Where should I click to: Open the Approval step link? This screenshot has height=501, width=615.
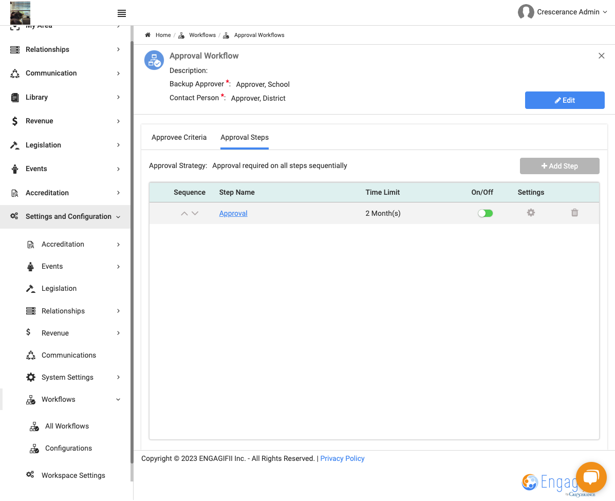[233, 213]
